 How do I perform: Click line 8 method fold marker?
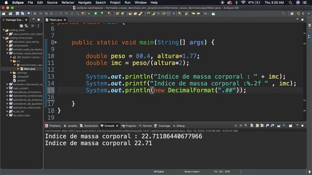(56, 42)
